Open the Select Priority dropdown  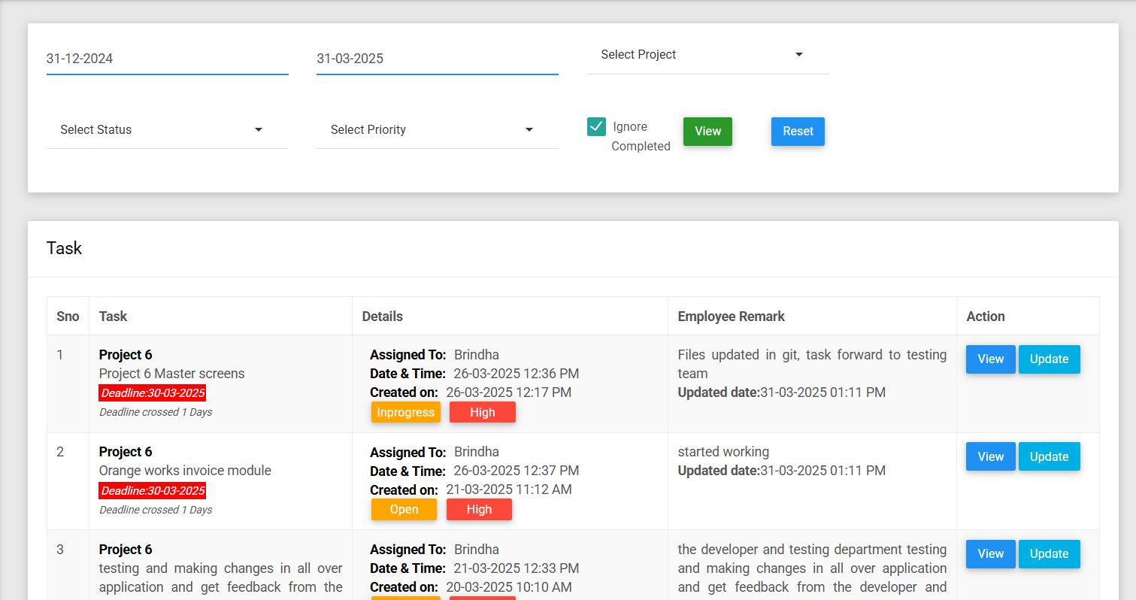click(x=437, y=130)
